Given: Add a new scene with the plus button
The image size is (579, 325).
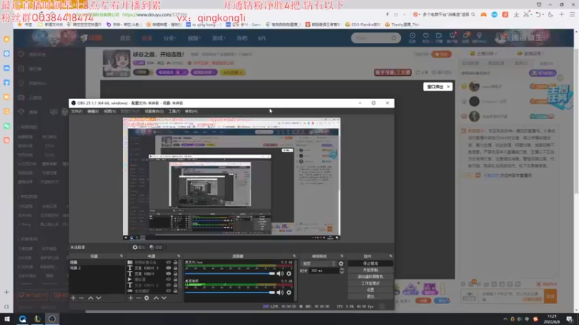Looking at the screenshot, I should [73, 298].
